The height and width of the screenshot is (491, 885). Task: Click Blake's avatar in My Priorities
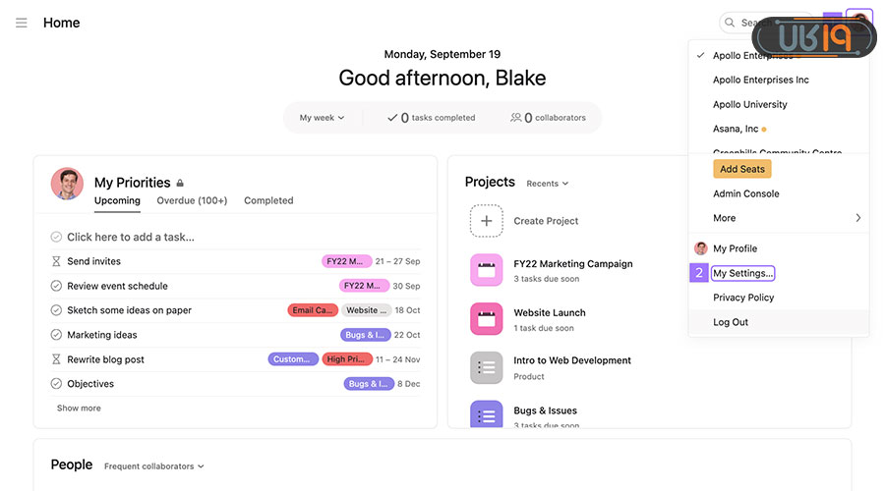67,184
